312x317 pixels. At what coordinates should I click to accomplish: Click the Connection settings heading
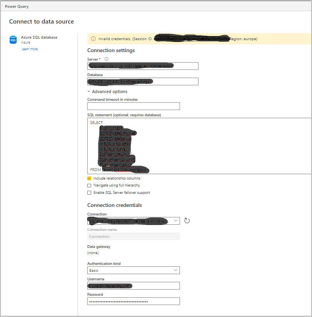pyautogui.click(x=111, y=50)
